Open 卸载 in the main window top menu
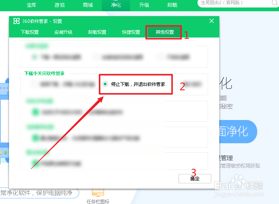The image size is (279, 204). pyautogui.click(x=172, y=5)
